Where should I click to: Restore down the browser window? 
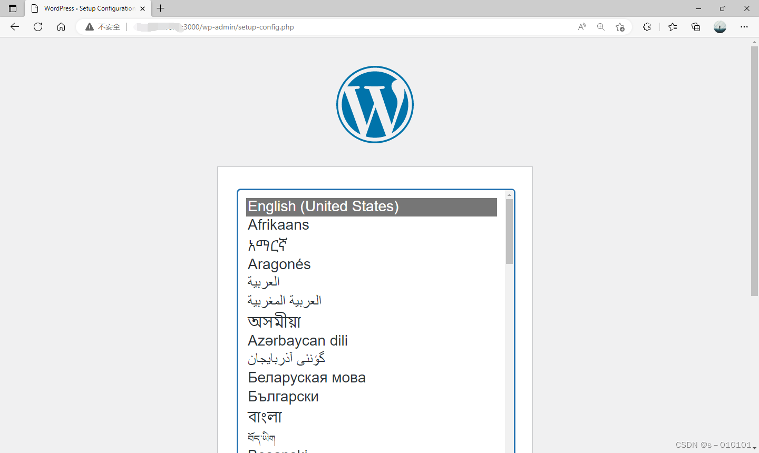723,8
